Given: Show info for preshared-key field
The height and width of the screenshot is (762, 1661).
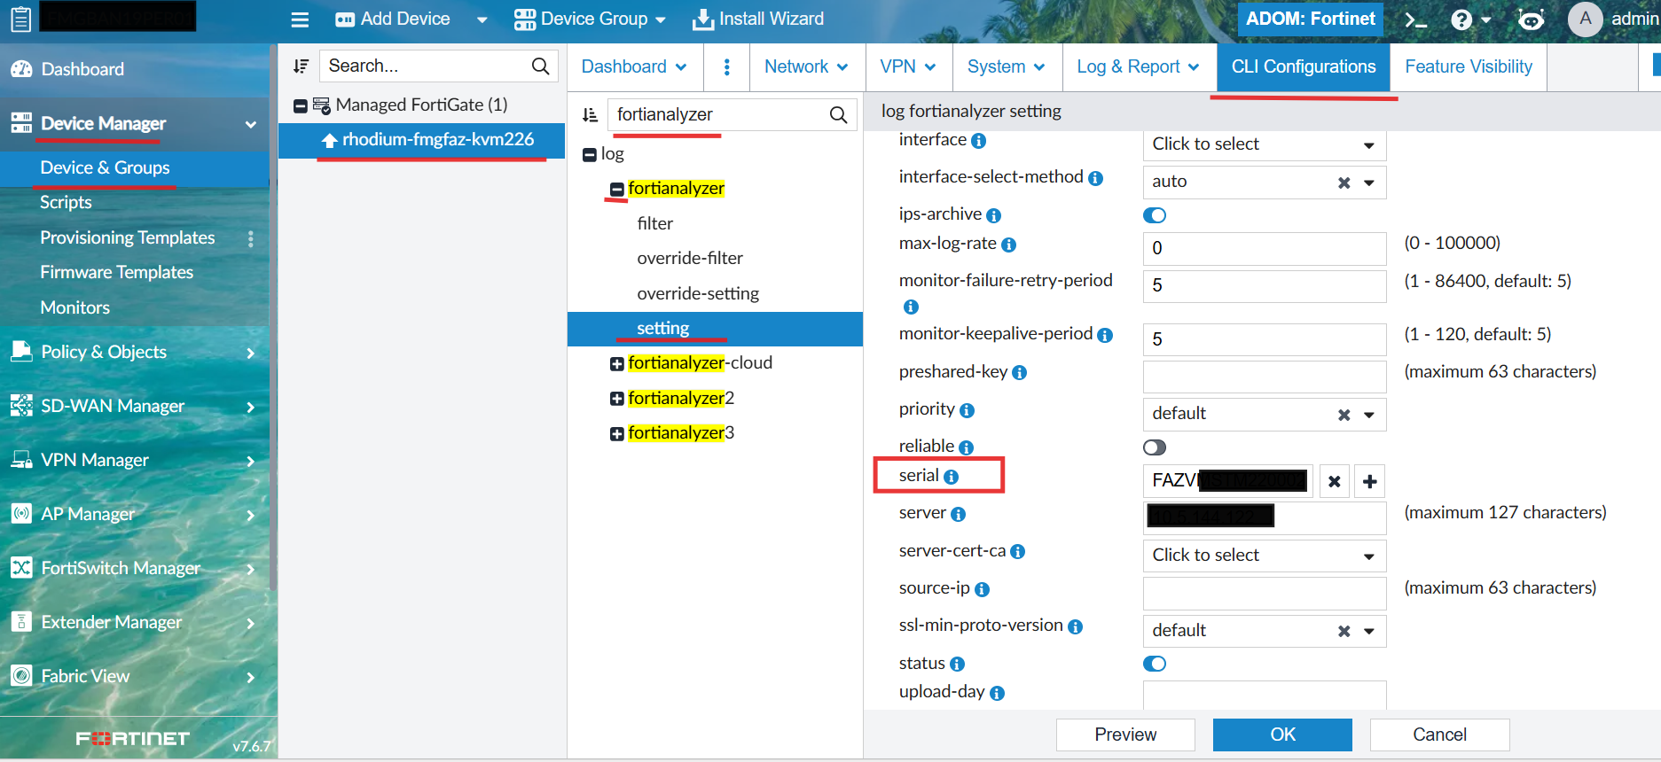Looking at the screenshot, I should pyautogui.click(x=1020, y=373).
